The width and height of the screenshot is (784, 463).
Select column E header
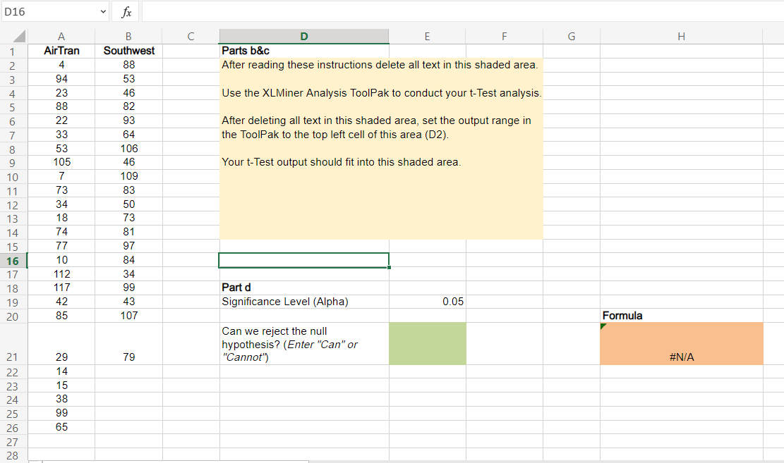tap(427, 37)
